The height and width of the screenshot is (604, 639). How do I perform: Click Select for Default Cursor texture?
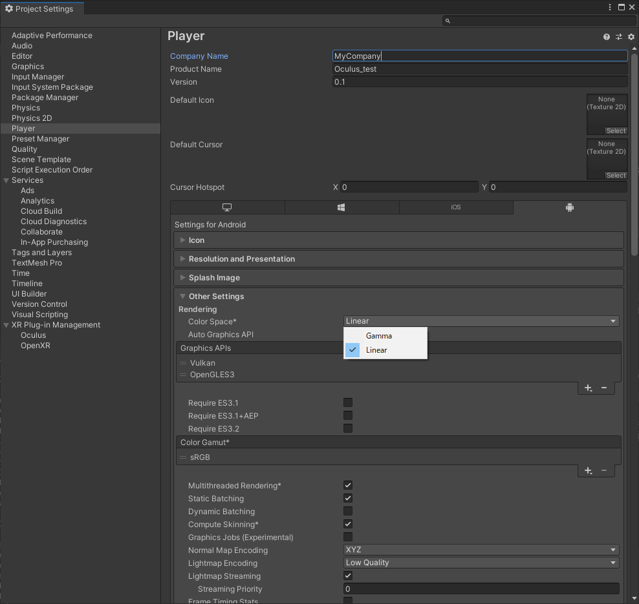click(x=616, y=176)
